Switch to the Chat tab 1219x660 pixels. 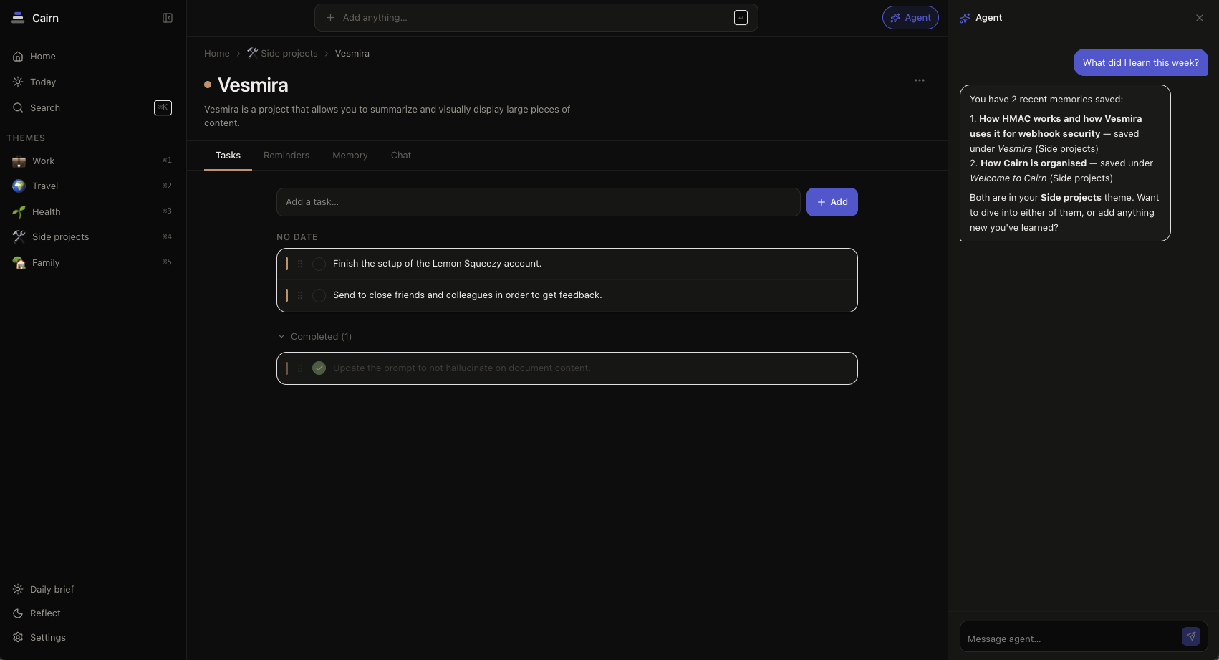coord(401,156)
